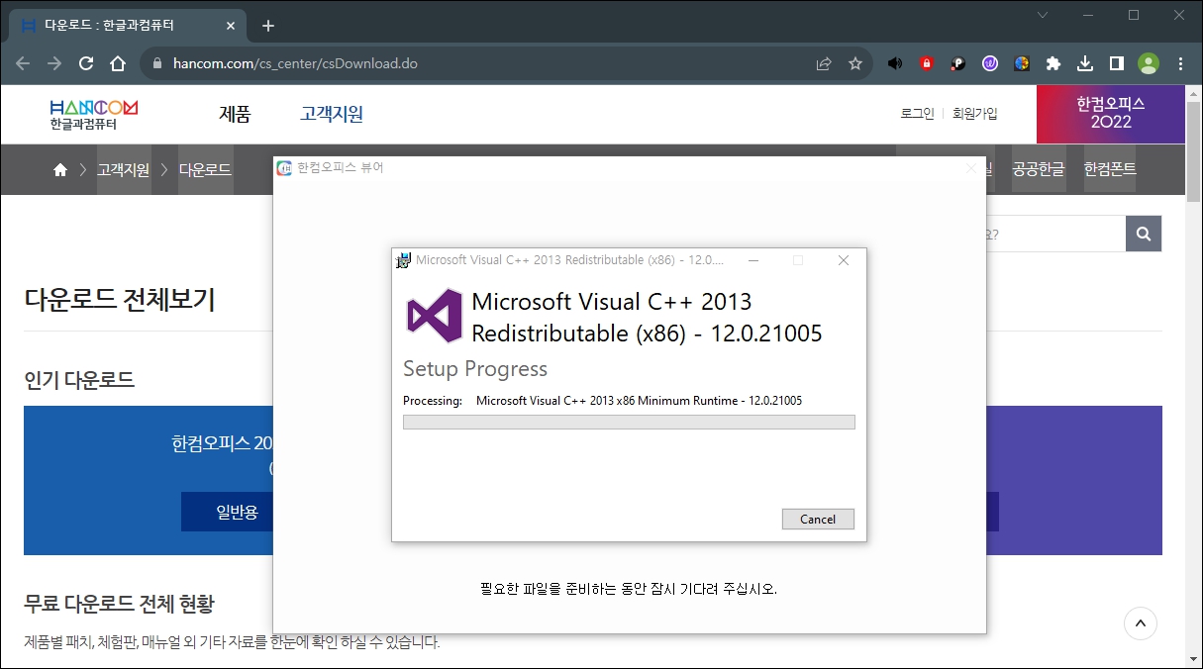The image size is (1203, 669).
Task: Click the browser forward arrow
Action: click(54, 63)
